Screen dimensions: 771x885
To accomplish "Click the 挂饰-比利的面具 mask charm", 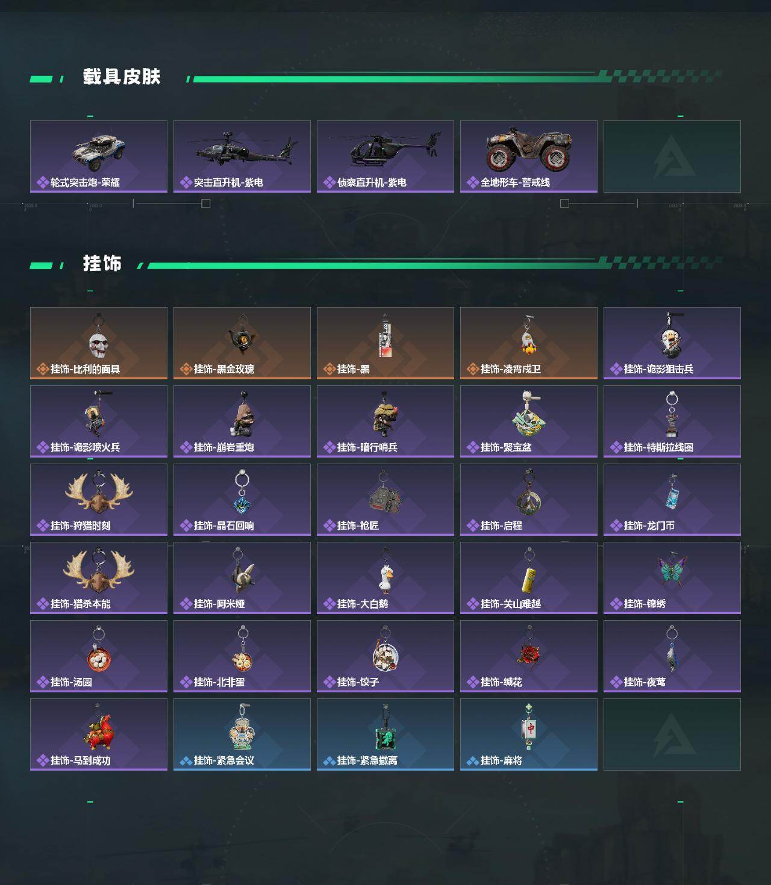I will click(99, 343).
